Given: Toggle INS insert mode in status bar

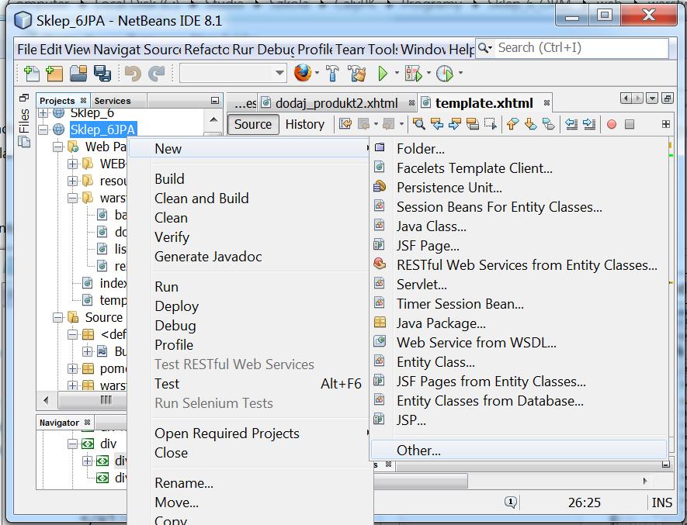Looking at the screenshot, I should click(661, 503).
